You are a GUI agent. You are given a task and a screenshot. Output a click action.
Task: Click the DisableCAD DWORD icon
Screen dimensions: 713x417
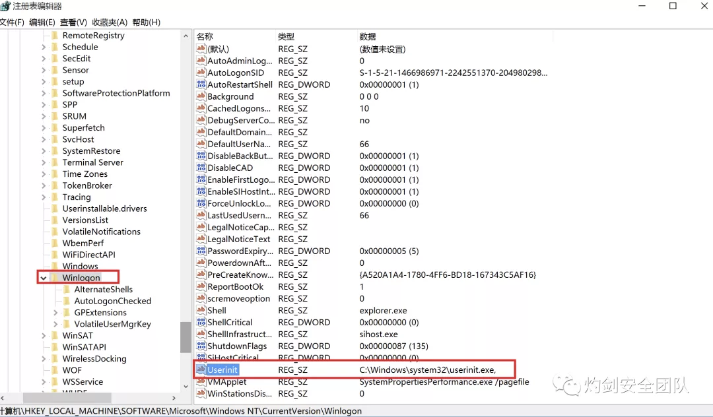pyautogui.click(x=201, y=167)
